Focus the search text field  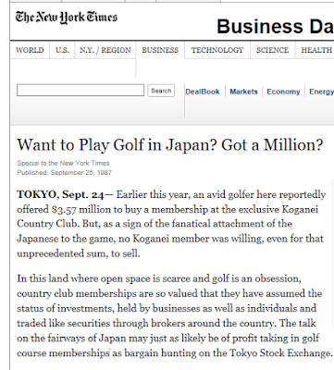[80, 91]
